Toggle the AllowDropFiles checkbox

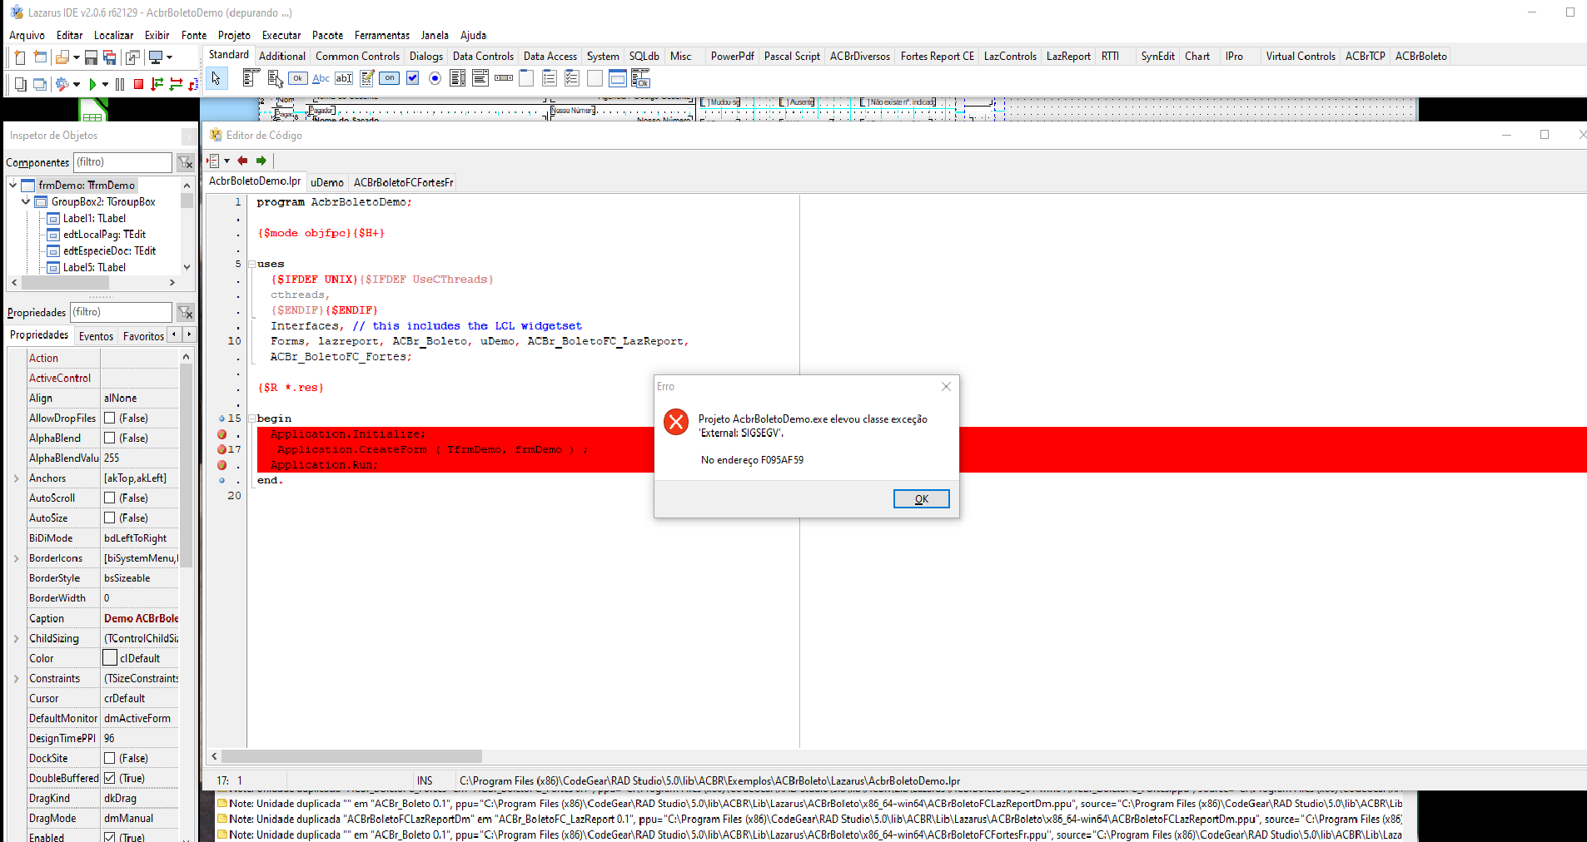click(x=109, y=418)
